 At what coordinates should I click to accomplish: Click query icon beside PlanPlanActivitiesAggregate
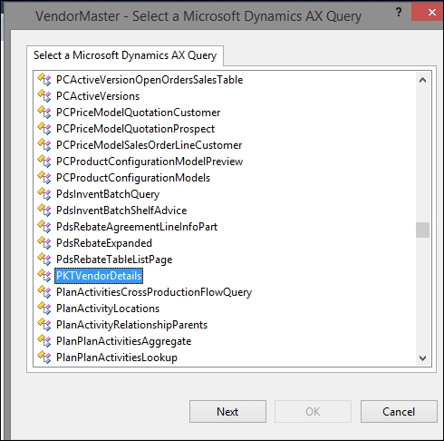click(x=44, y=341)
